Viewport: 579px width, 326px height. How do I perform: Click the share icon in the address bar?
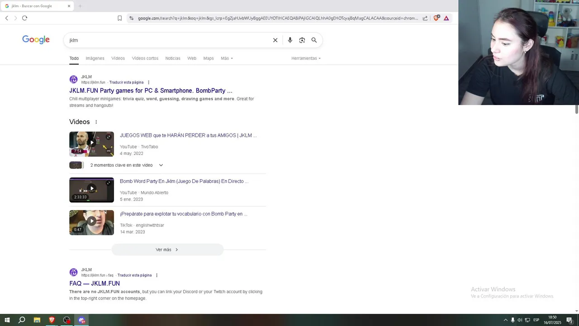[425, 18]
